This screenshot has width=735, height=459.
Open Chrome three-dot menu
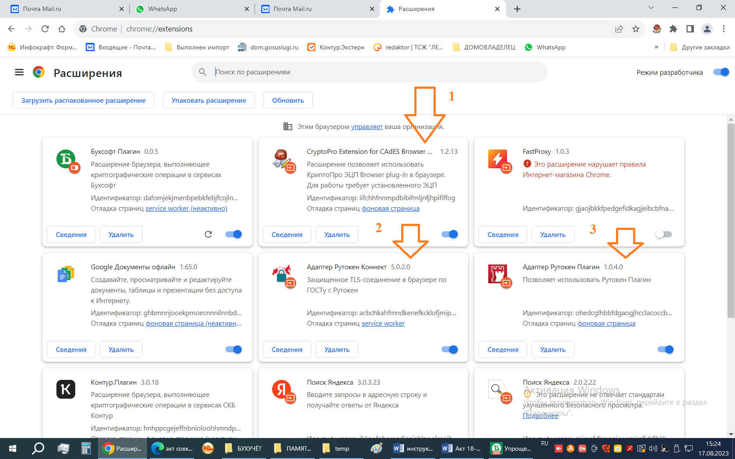point(724,29)
